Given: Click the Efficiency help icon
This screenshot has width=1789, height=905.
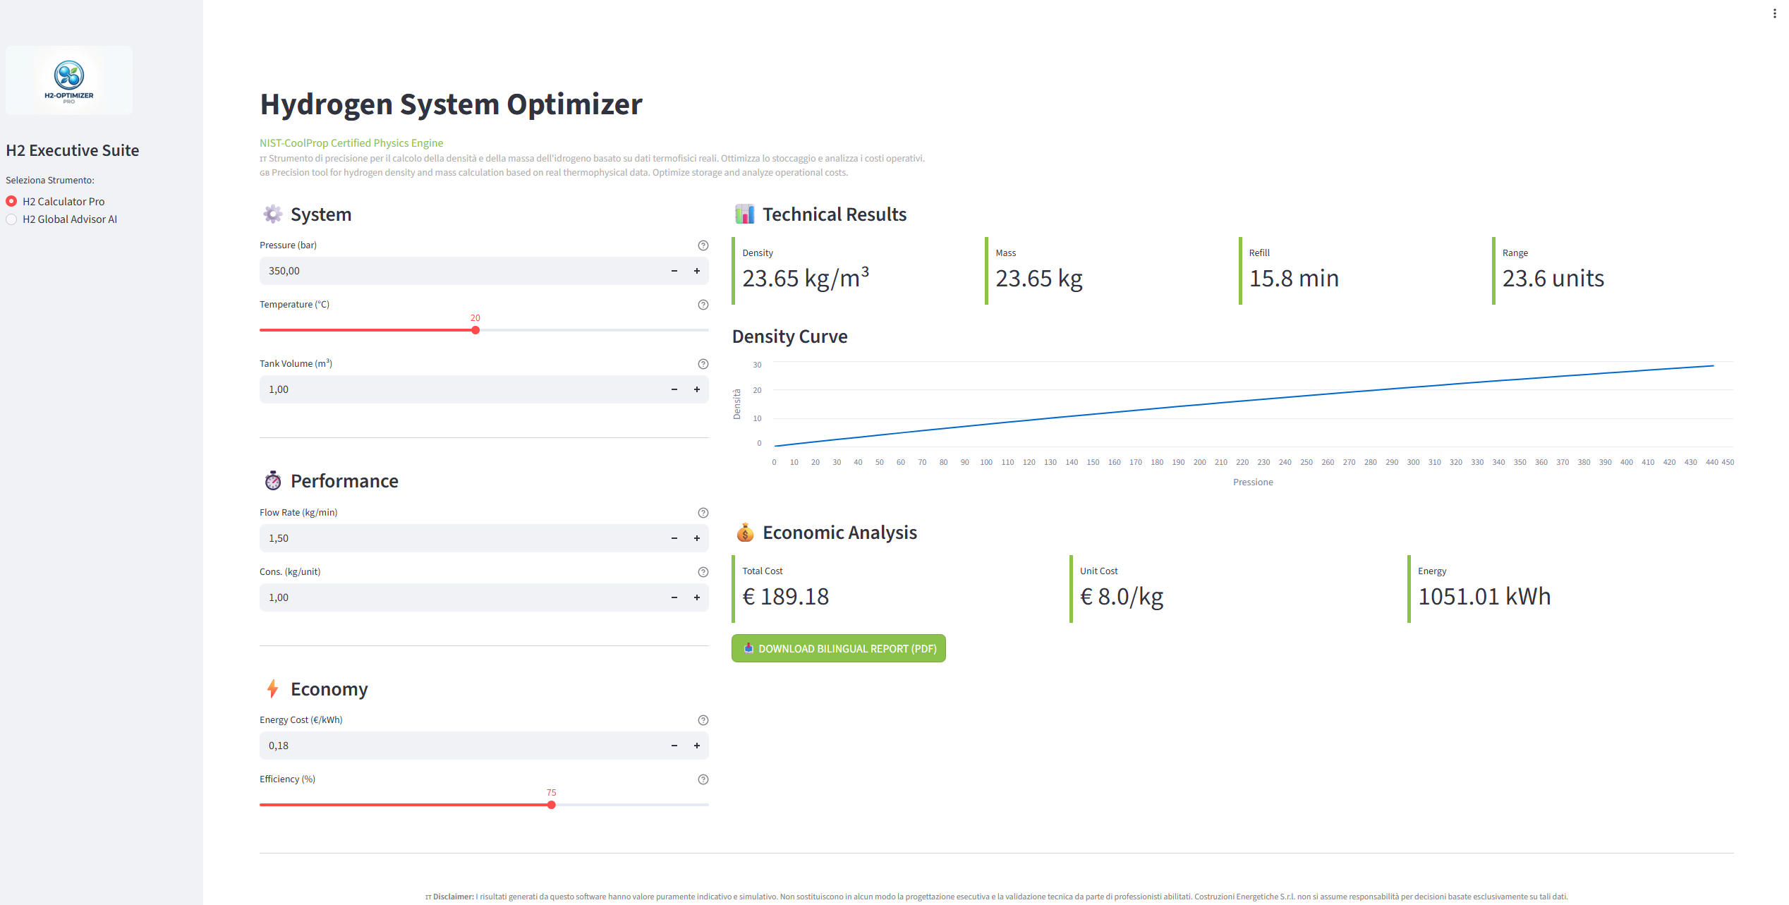Looking at the screenshot, I should pyautogui.click(x=703, y=779).
